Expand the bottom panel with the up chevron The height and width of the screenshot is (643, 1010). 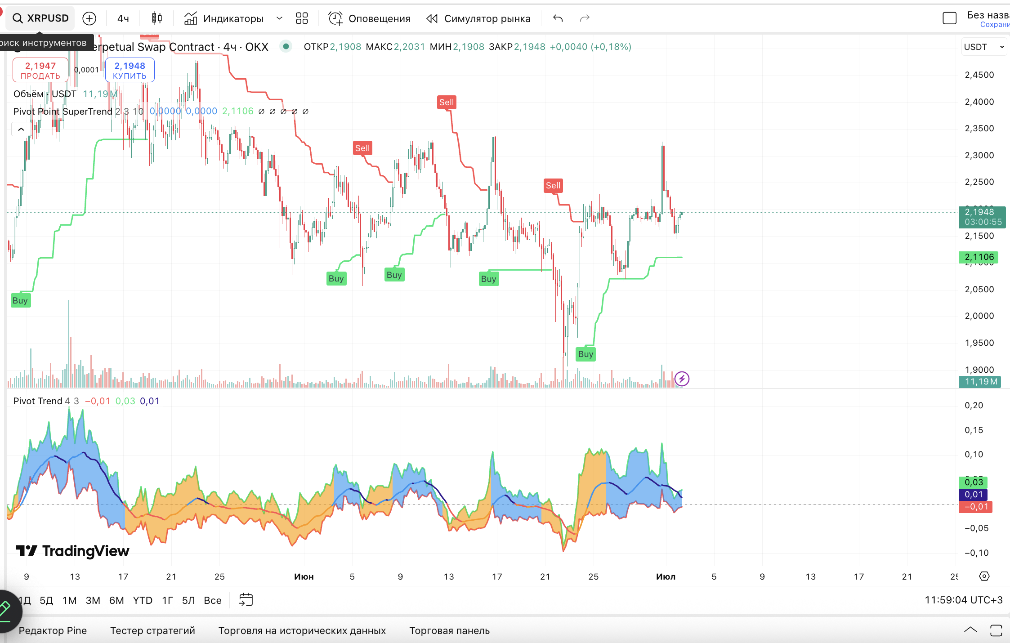tap(970, 630)
